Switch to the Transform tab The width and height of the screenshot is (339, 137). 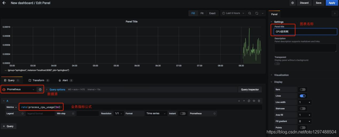point(39,80)
